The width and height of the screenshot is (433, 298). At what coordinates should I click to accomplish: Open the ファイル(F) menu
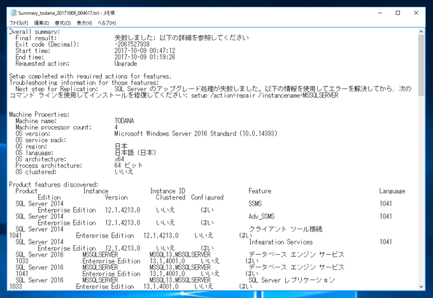pyautogui.click(x=18, y=23)
